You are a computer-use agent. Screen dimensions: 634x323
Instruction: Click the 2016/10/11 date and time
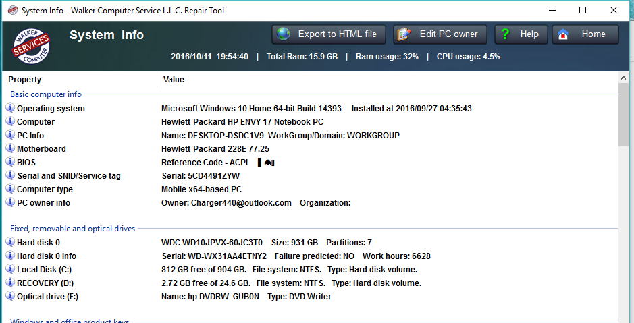pos(209,57)
